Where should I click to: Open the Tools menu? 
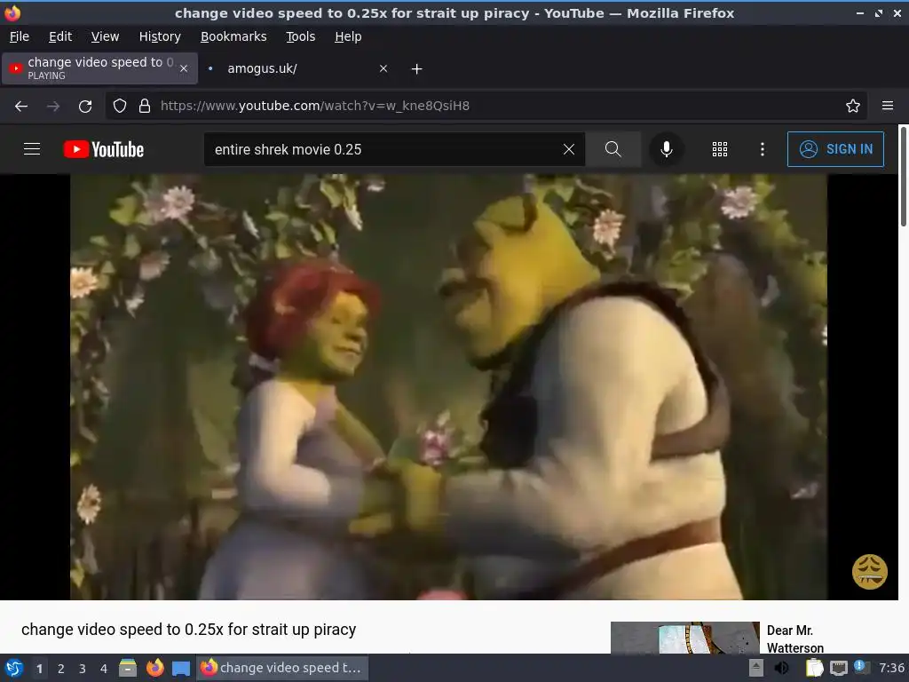click(300, 36)
